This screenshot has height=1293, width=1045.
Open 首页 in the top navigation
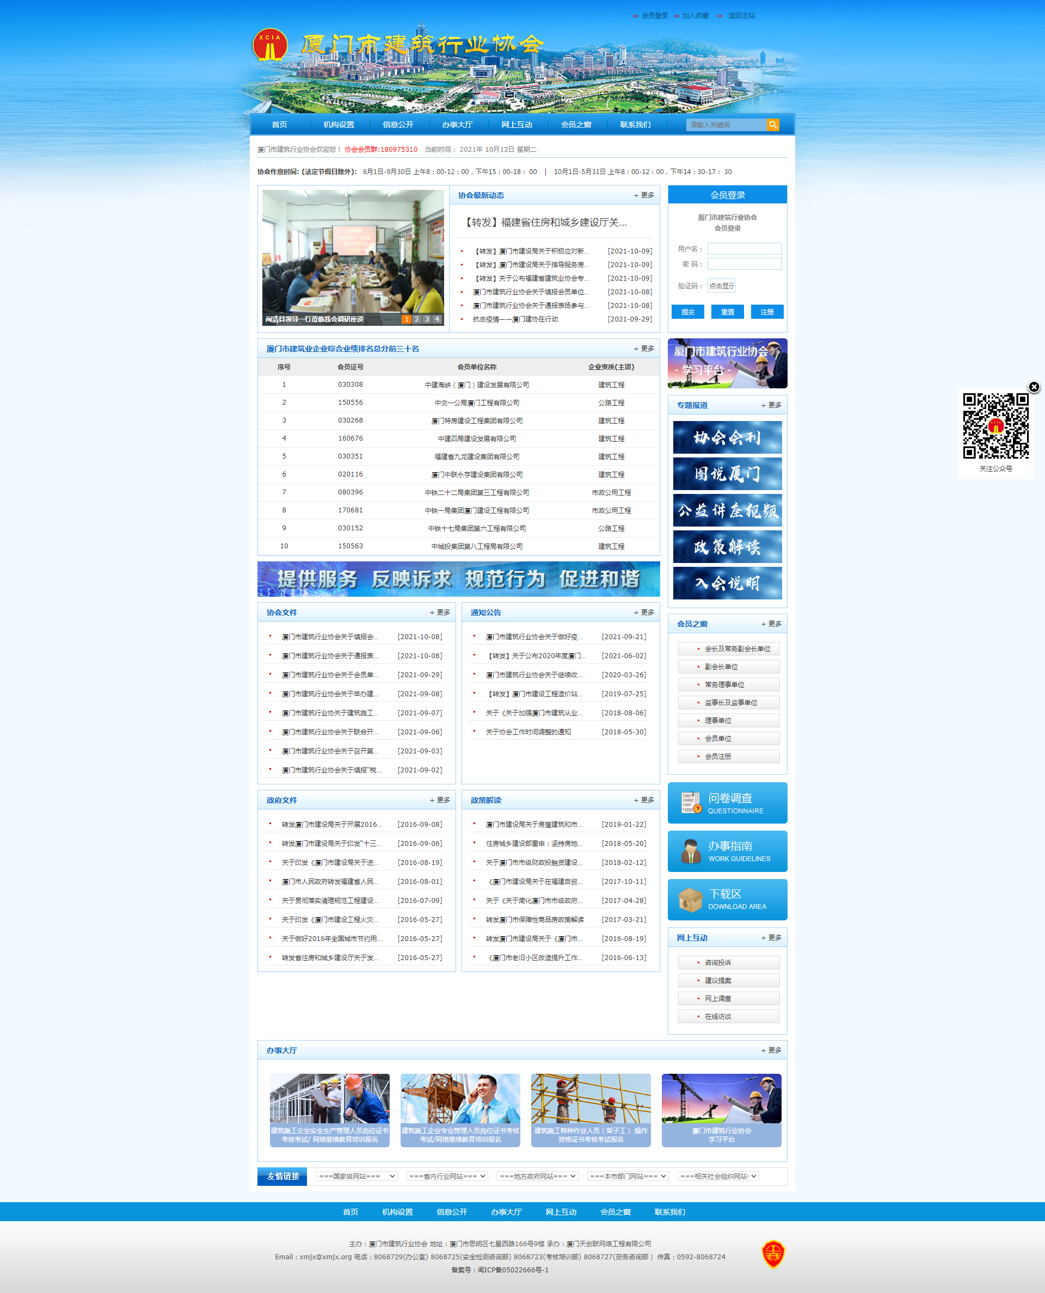[x=279, y=125]
